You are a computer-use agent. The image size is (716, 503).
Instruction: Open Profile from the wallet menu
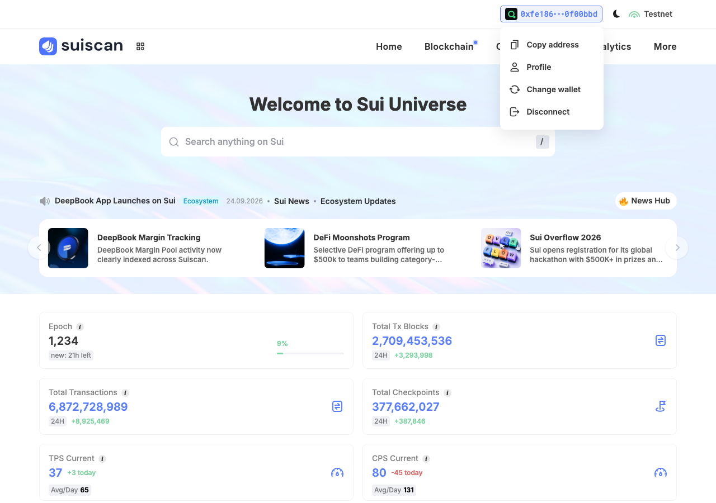pyautogui.click(x=552, y=67)
